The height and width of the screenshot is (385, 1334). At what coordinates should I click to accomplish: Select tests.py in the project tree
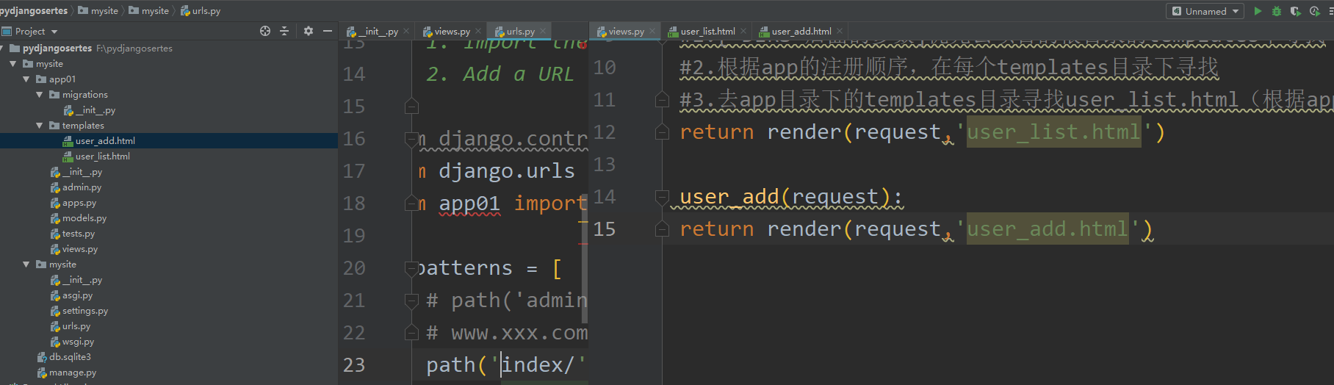click(78, 234)
